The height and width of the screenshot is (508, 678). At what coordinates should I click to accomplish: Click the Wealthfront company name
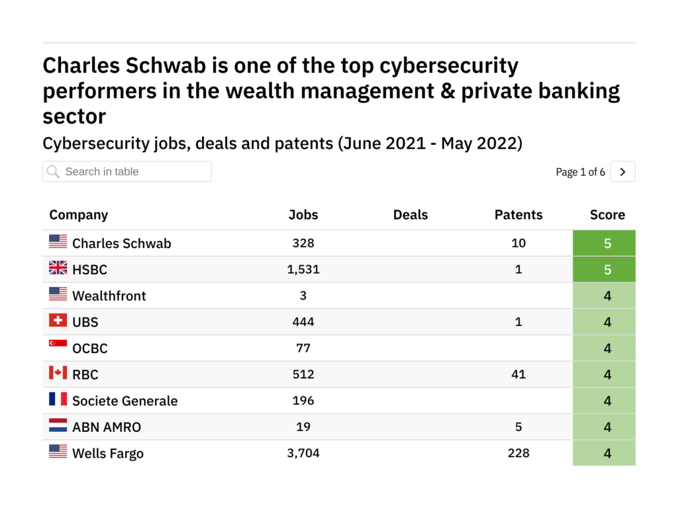coord(109,296)
